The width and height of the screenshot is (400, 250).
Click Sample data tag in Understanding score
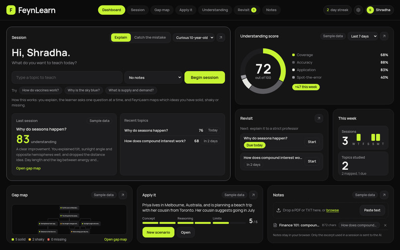click(333, 36)
